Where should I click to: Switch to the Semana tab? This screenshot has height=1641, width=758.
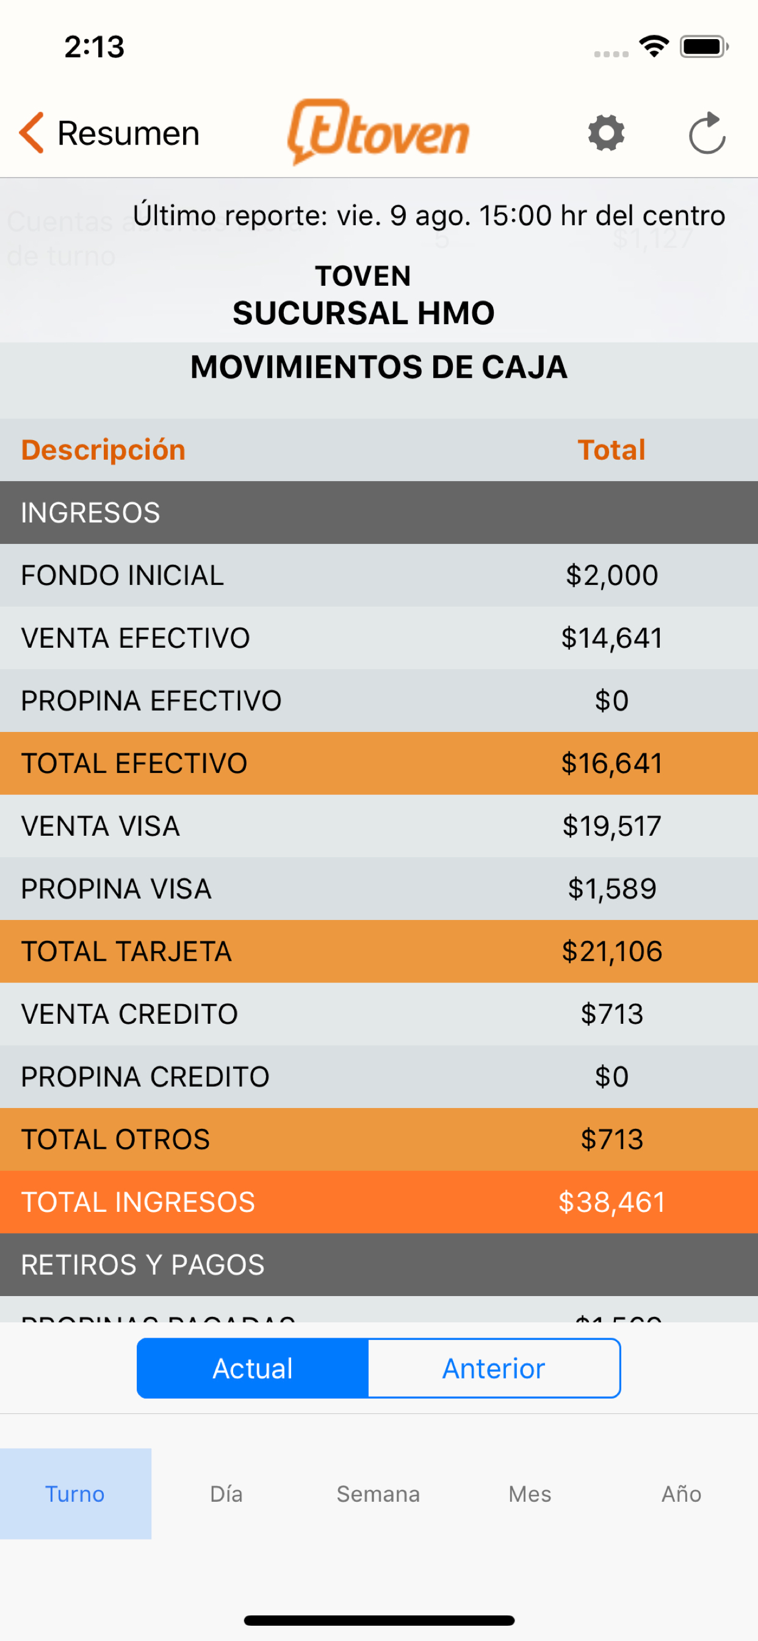(x=378, y=1494)
